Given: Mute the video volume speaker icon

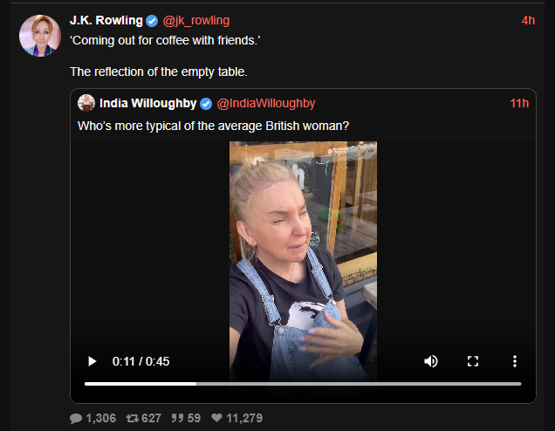Looking at the screenshot, I should click(x=431, y=361).
